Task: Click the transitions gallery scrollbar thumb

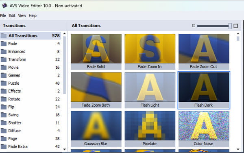Action: point(238,38)
